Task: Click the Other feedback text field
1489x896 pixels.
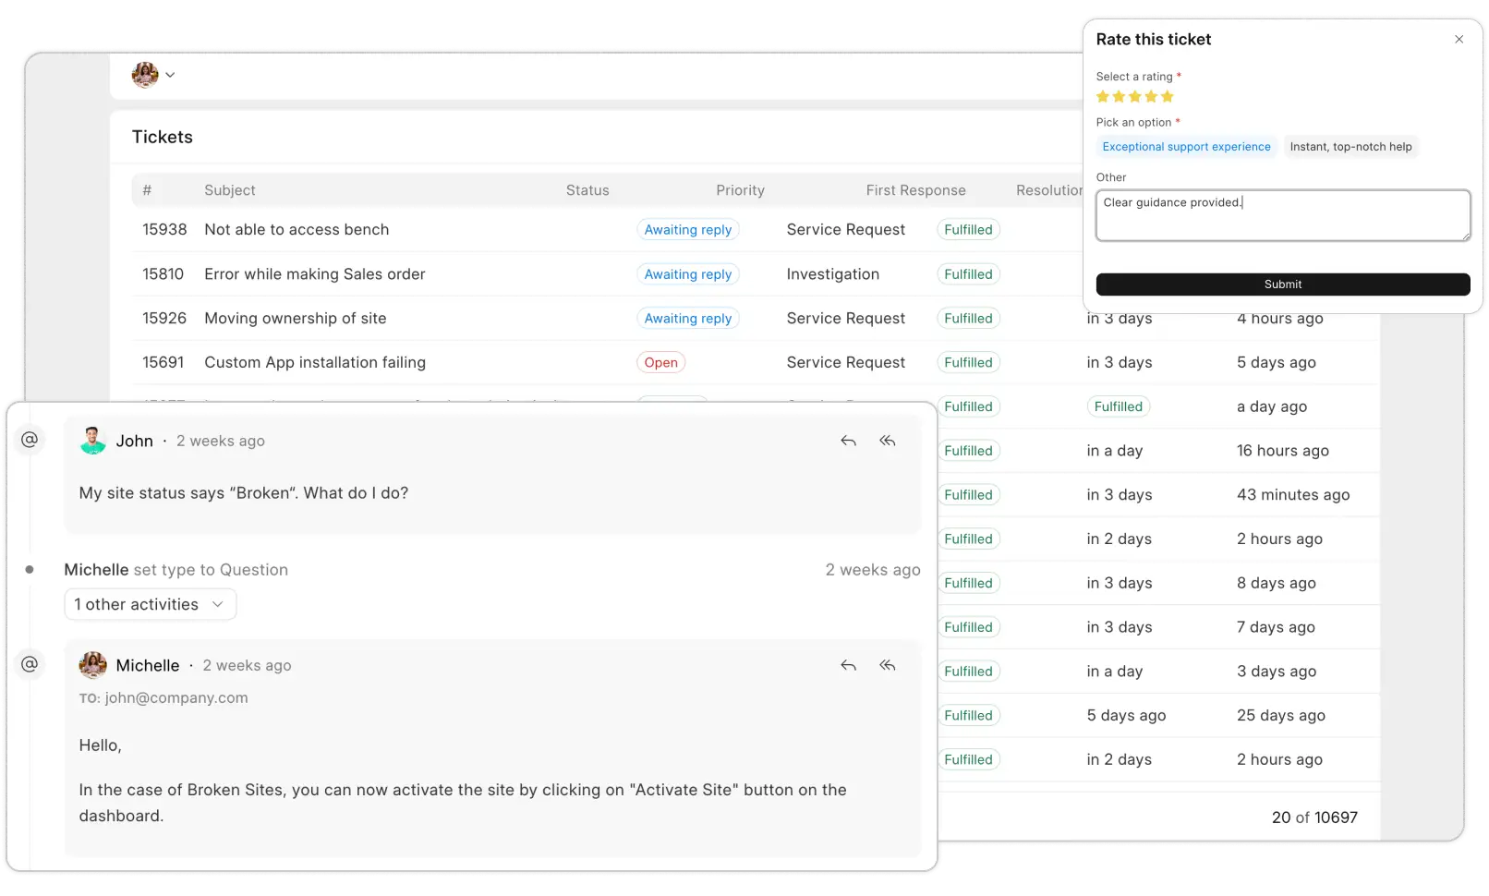Action: [1282, 216]
